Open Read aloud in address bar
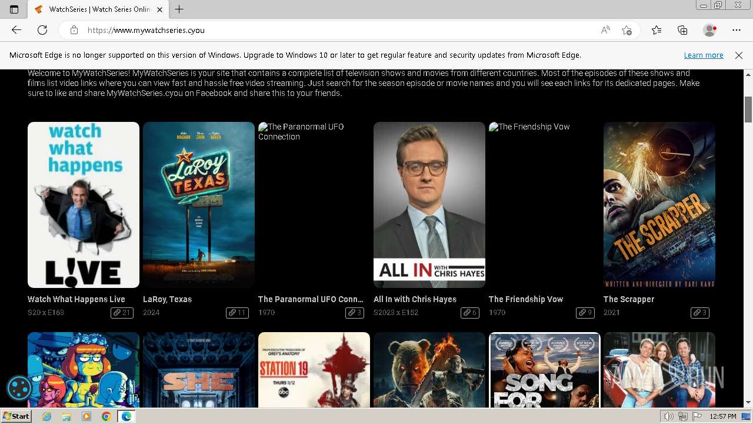 [605, 30]
